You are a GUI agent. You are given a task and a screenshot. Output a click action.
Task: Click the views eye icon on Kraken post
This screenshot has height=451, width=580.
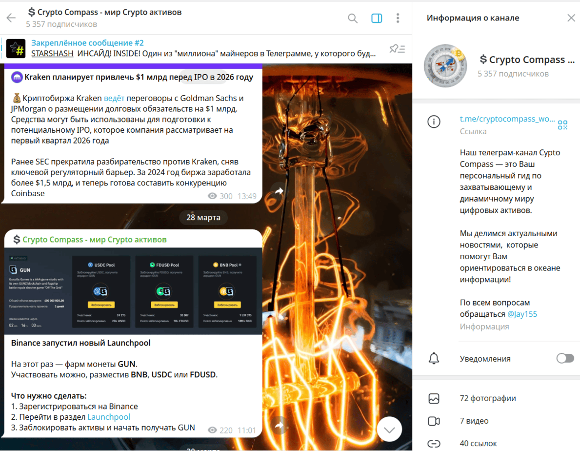[212, 196]
